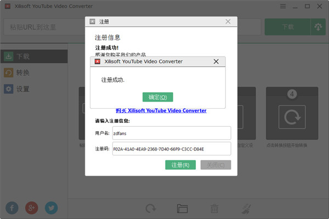Screen dimensions: 329x219
Task: Close the 注册 registration dialog
Action: click(228, 21)
